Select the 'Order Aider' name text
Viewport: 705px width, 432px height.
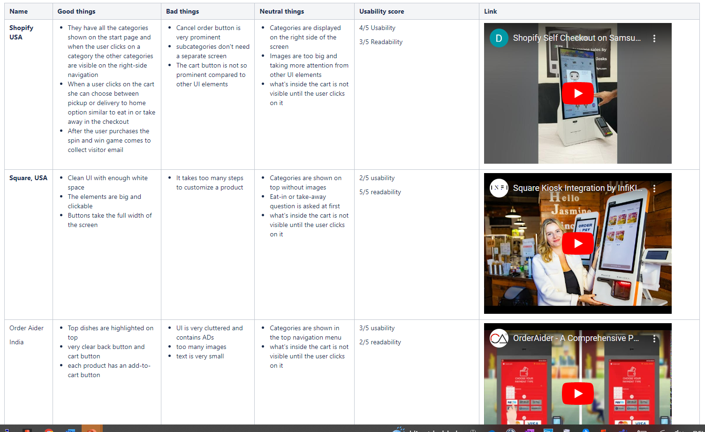click(x=26, y=328)
